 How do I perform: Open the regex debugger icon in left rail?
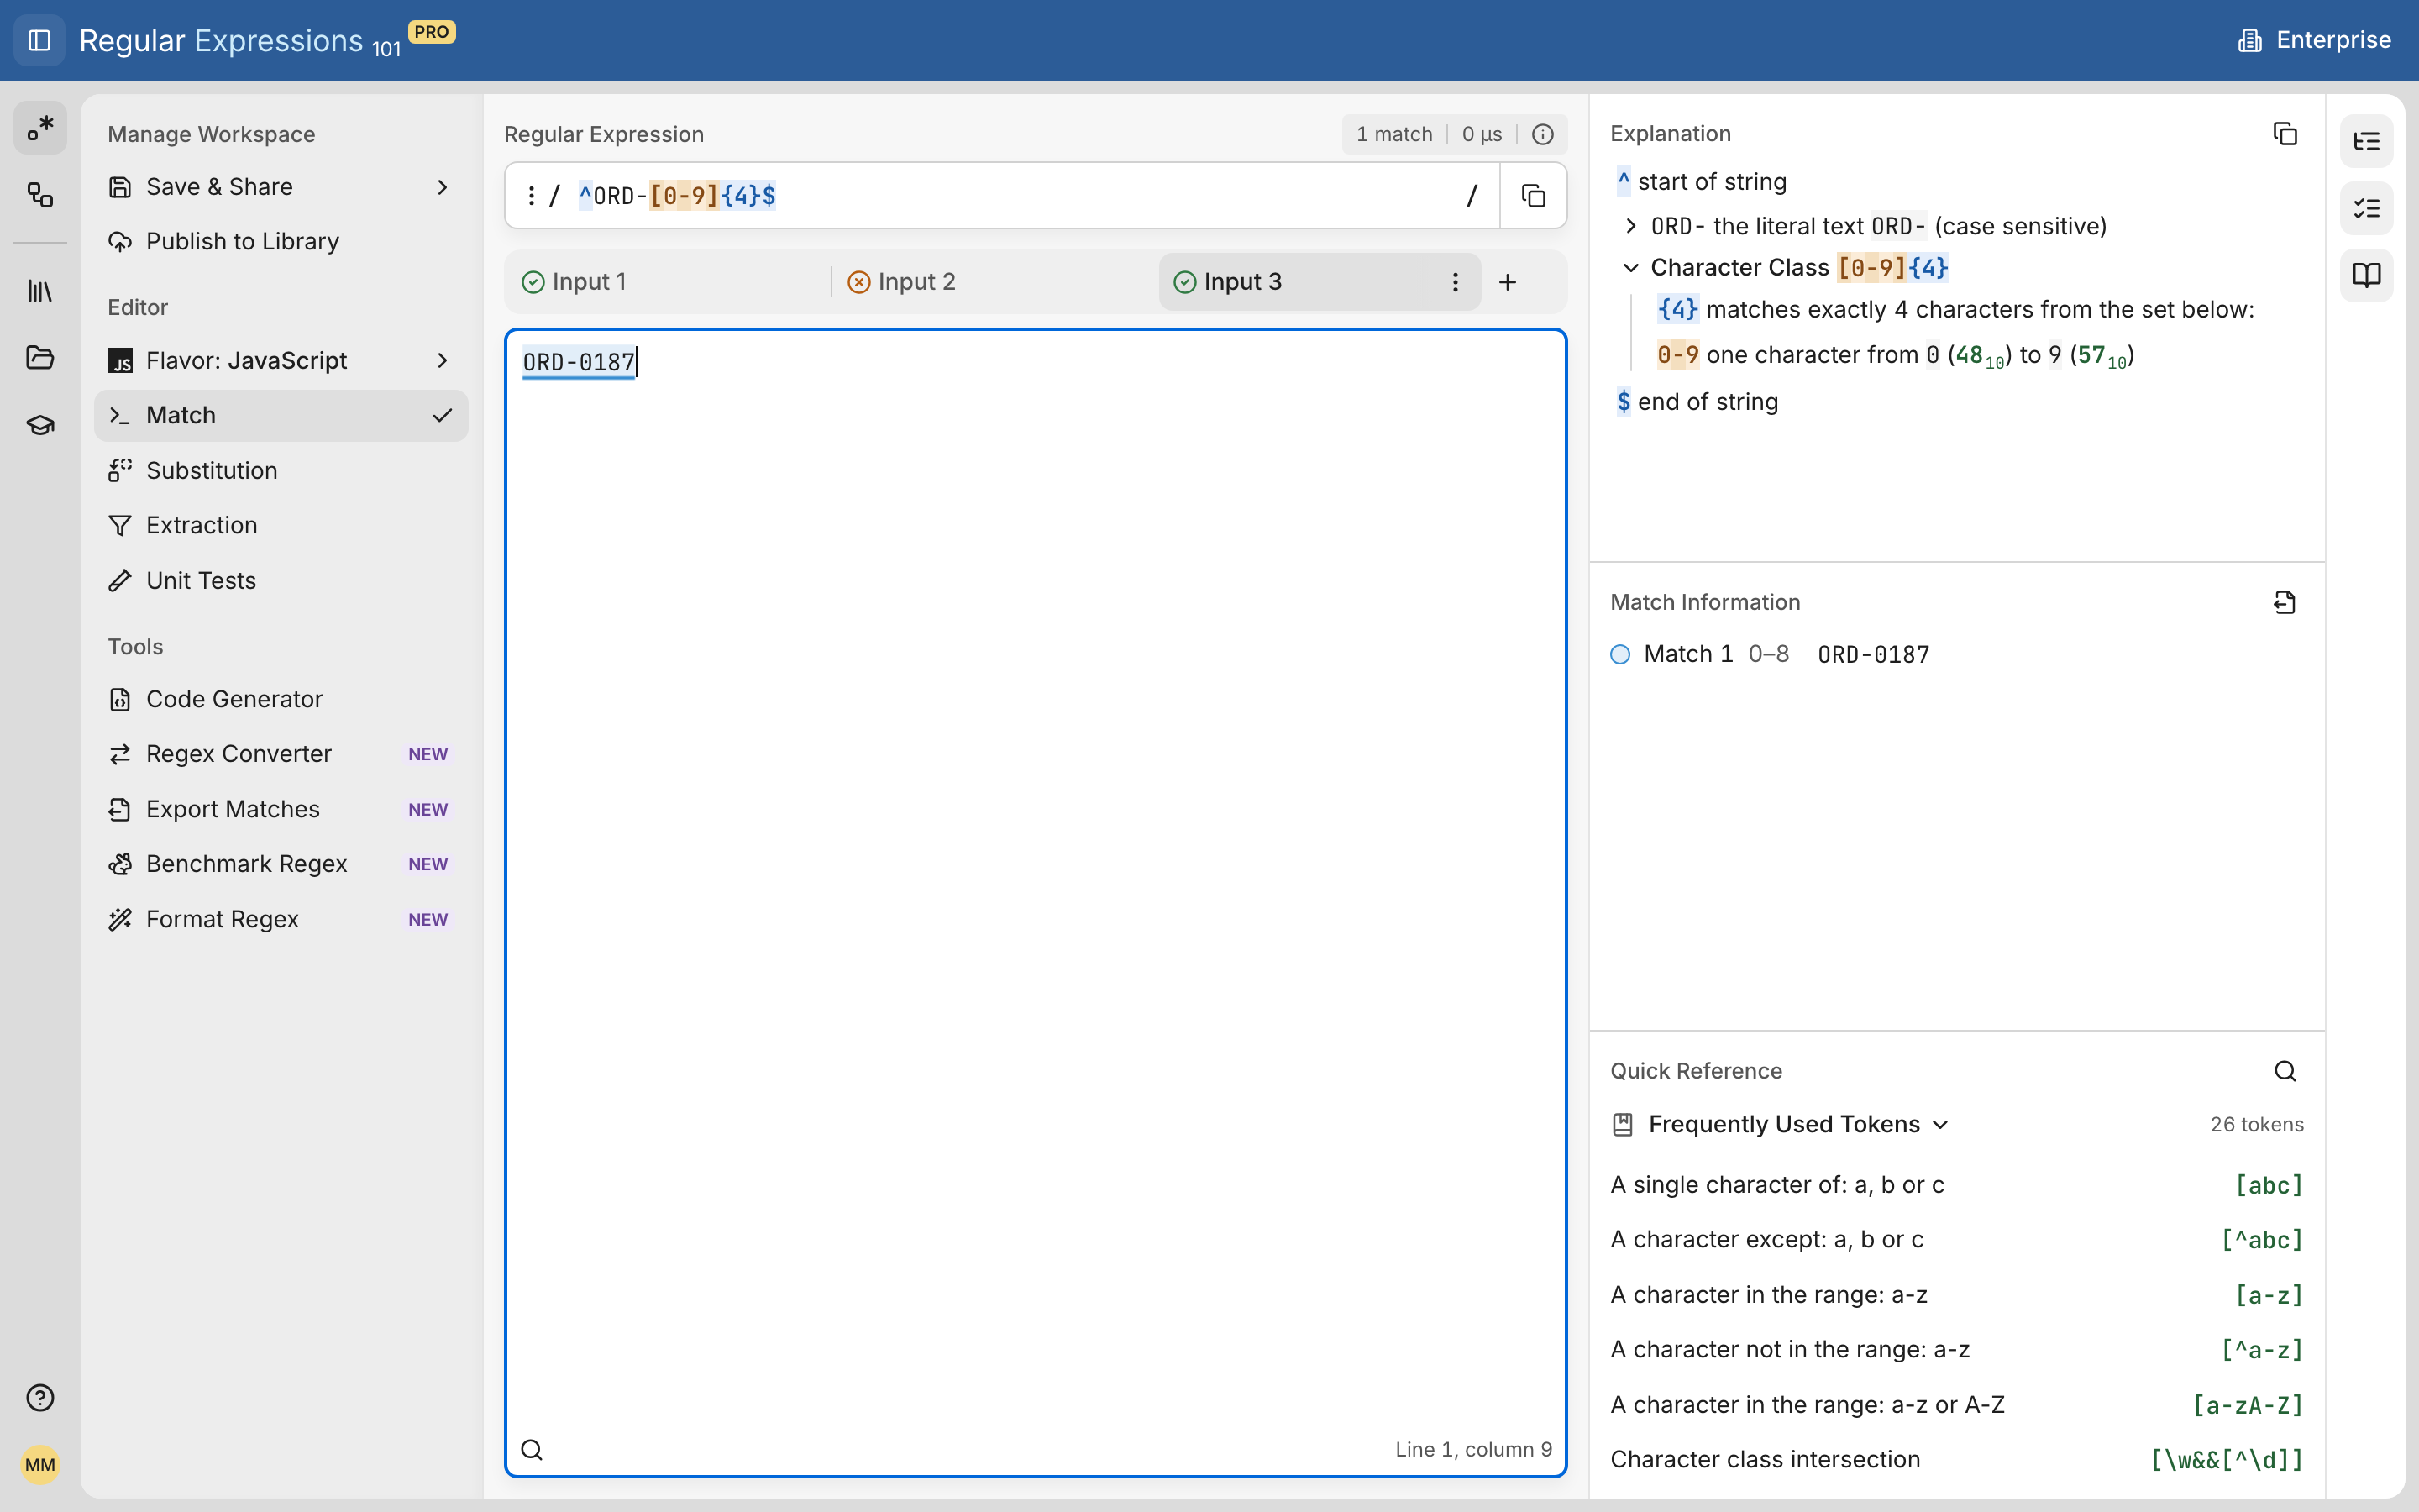[x=40, y=195]
